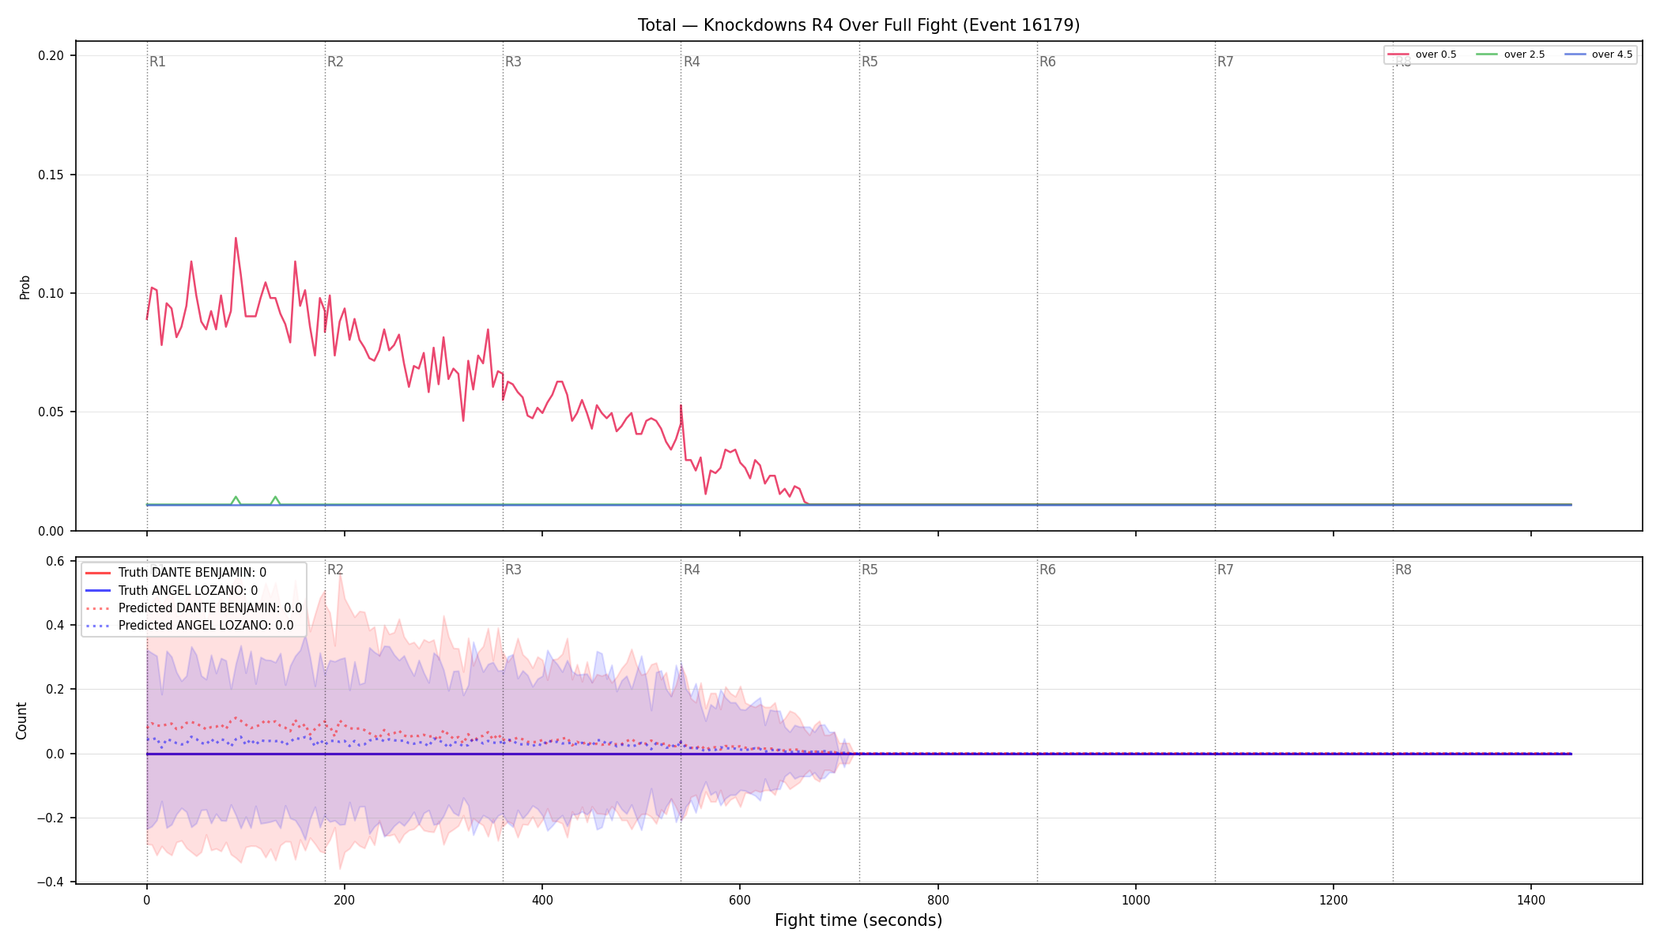Click the R7 round label in the Prob chart
Image resolution: width=1660 pixels, height=948 pixels.
(1225, 62)
